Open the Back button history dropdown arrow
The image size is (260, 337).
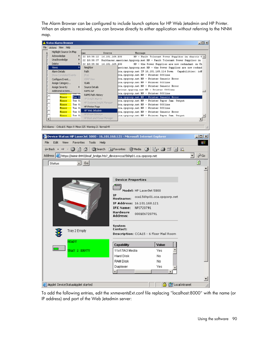coord(58,149)
